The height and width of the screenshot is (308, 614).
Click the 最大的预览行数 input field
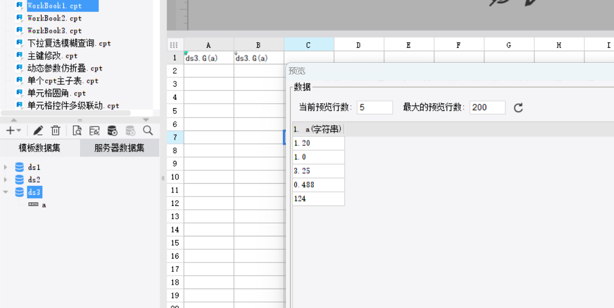[x=488, y=108]
